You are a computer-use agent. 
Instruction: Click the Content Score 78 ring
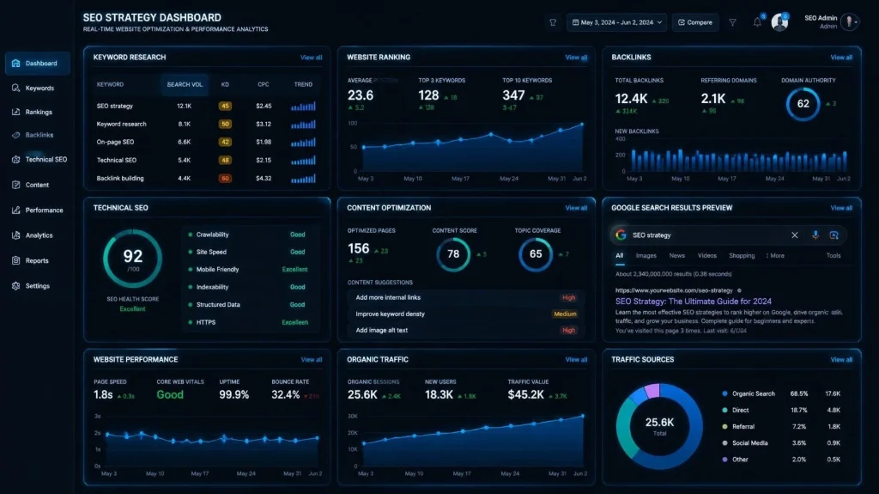coord(453,254)
